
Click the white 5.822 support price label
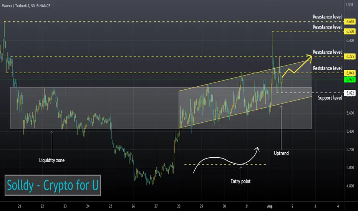(350, 93)
